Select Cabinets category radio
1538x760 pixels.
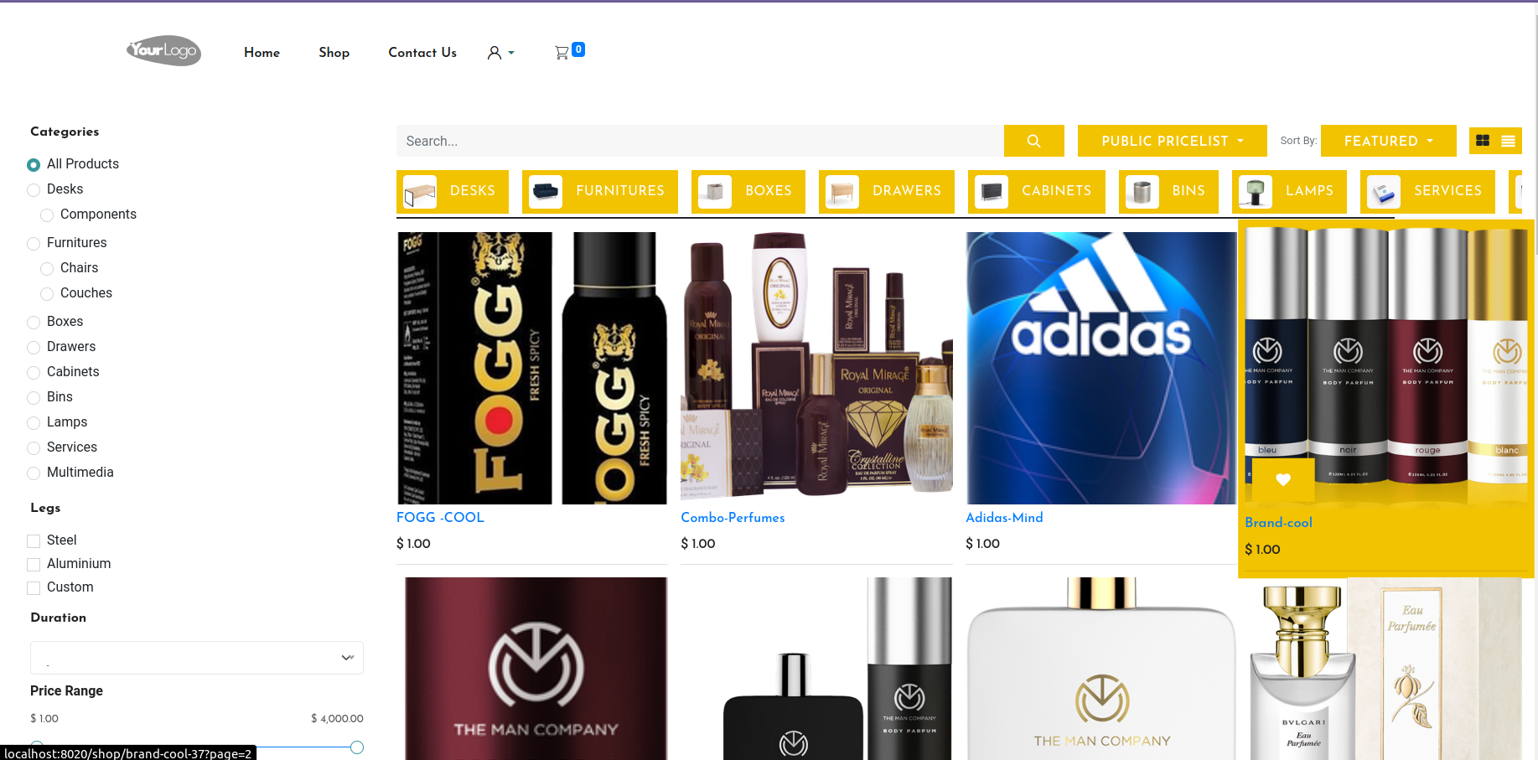point(34,373)
